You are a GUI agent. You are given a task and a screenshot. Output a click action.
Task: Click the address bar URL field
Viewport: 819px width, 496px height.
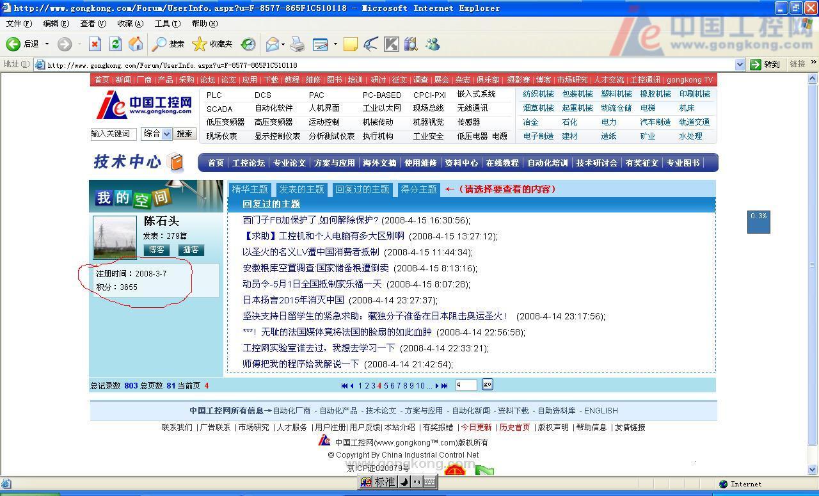pyautogui.click(x=390, y=65)
